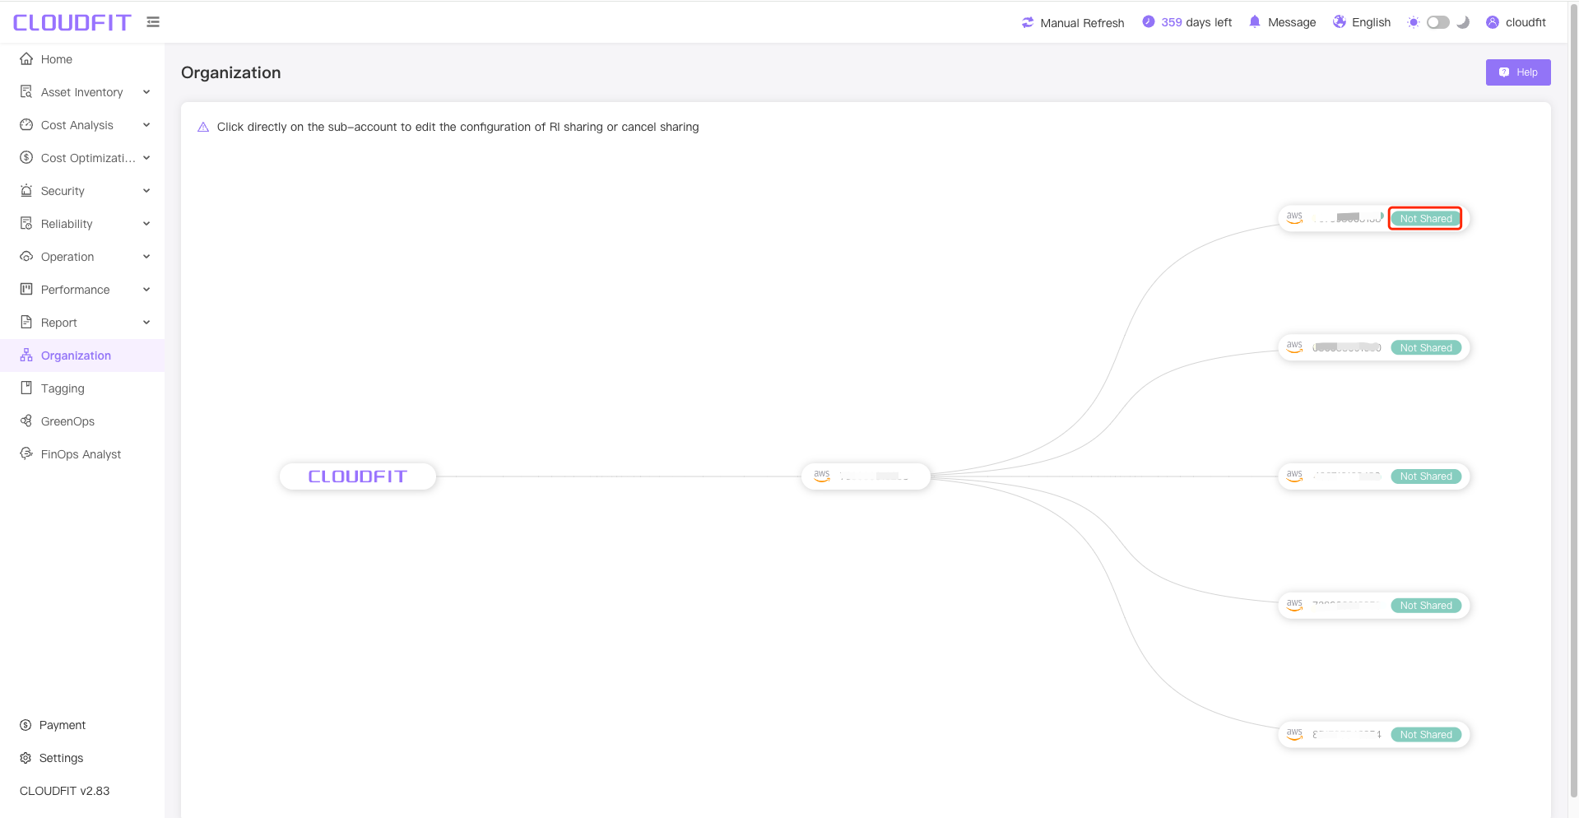Click the Tagging bookmark icon
Screen dimensions: 1579x818
tap(26, 388)
